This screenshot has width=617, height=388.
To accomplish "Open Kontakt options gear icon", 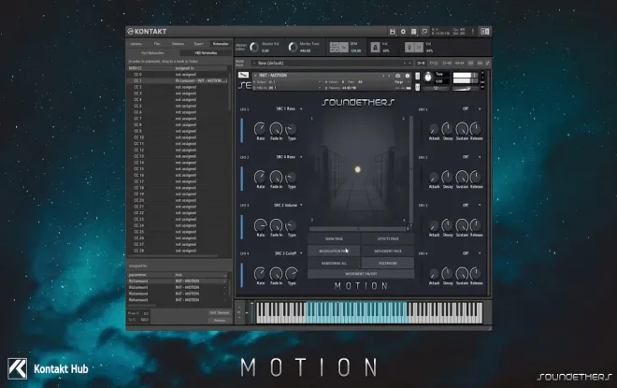I will pos(403,32).
